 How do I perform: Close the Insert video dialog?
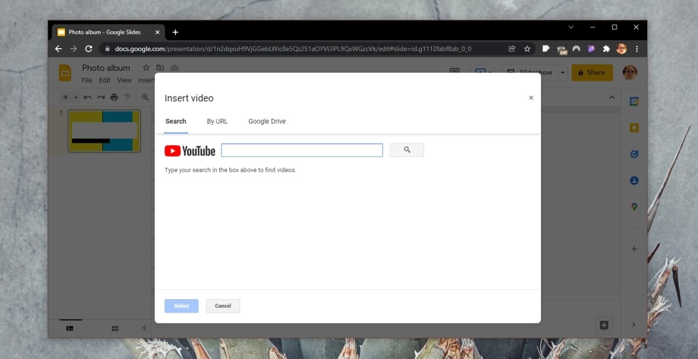(531, 98)
